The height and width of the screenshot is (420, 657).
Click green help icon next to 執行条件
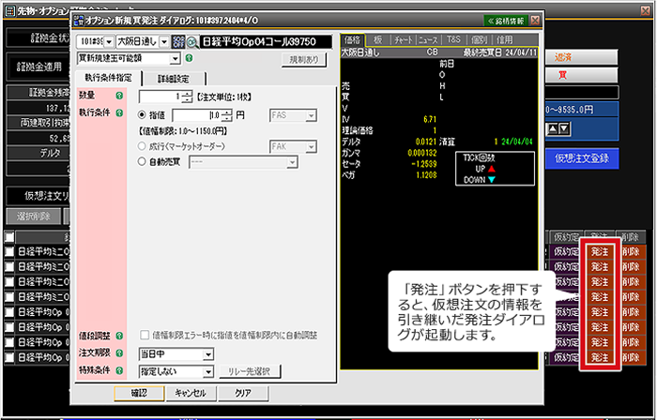[x=119, y=113]
